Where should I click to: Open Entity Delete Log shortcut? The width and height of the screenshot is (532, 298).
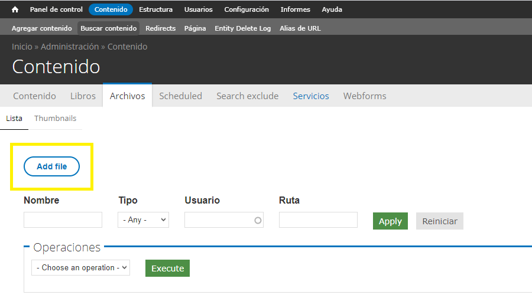[x=242, y=28]
